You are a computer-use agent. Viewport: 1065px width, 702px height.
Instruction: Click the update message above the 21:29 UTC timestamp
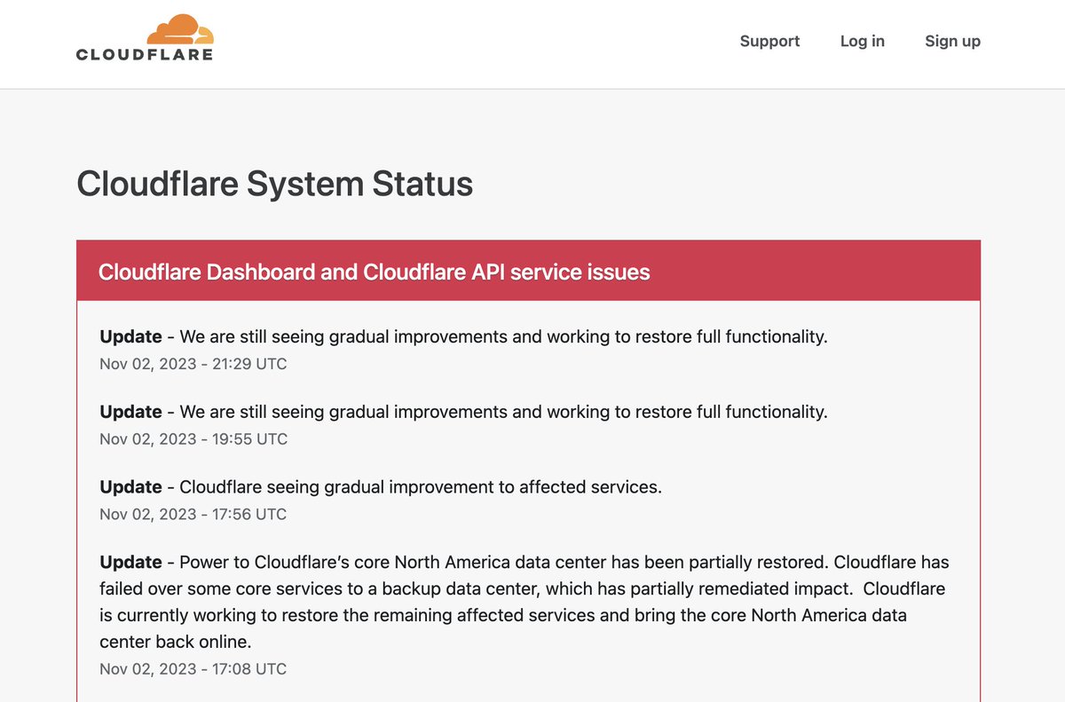coord(463,336)
